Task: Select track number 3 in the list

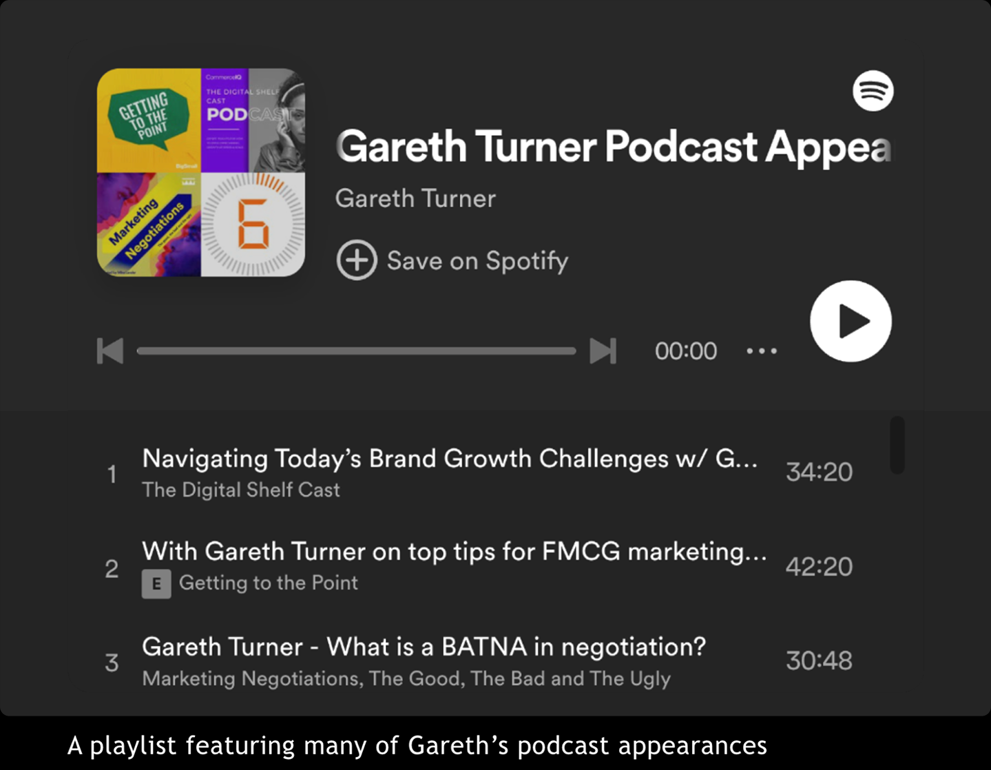Action: 112,663
